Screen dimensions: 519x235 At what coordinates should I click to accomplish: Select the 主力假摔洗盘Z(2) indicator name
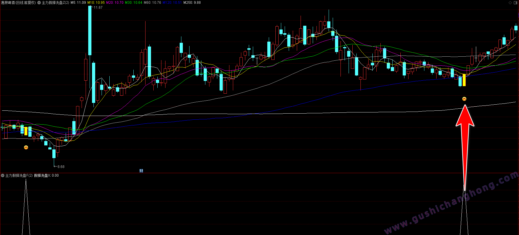[x=56, y=3]
